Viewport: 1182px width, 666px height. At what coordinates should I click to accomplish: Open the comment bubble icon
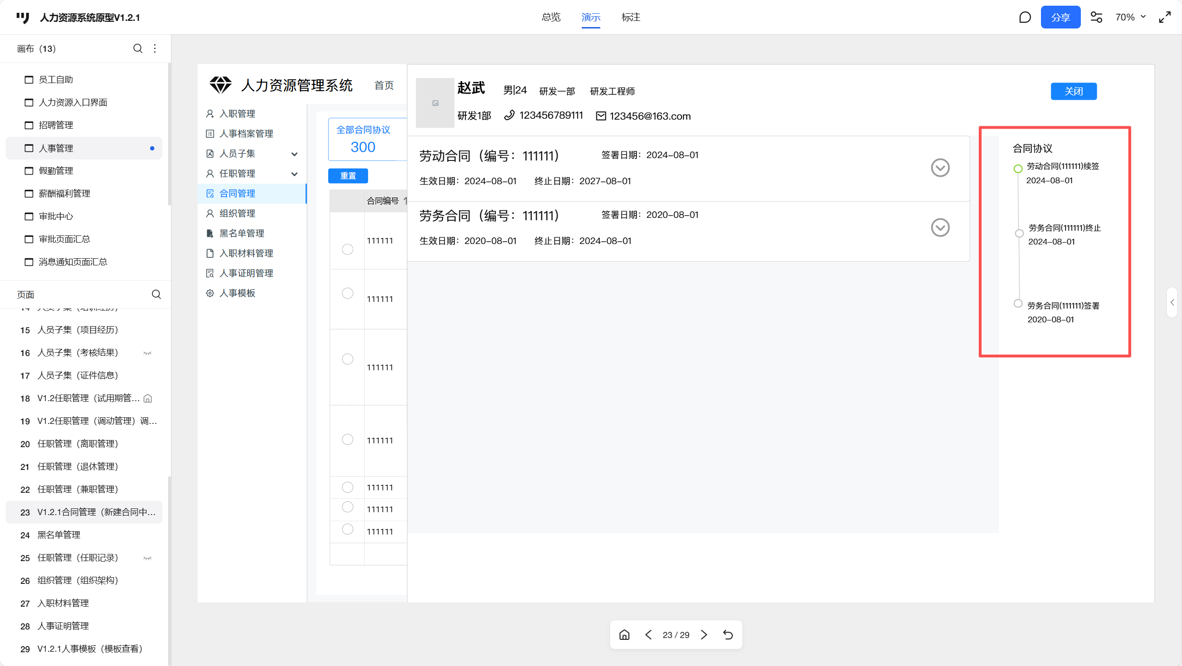click(x=1025, y=18)
